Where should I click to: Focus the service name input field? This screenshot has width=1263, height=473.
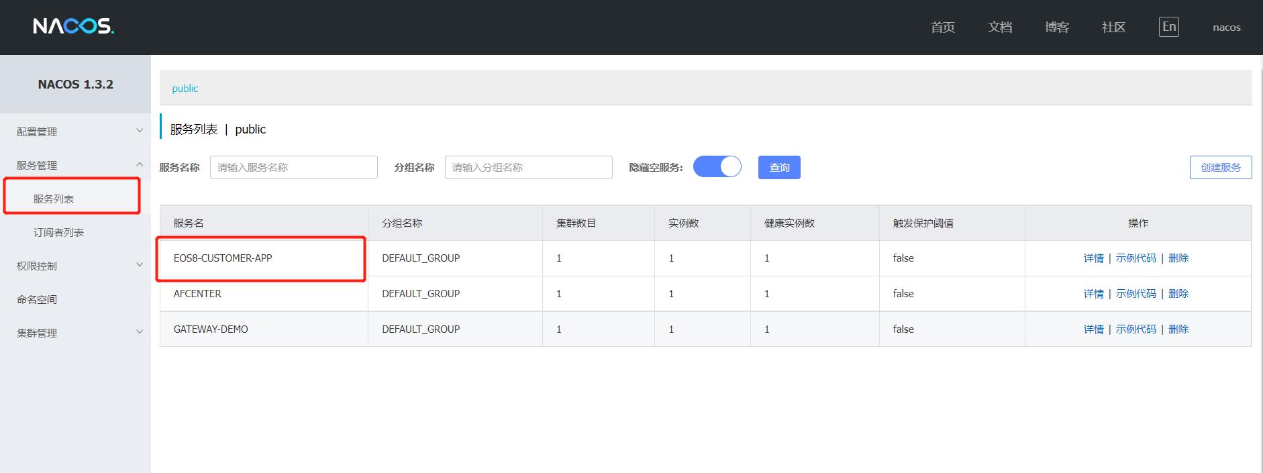click(293, 167)
